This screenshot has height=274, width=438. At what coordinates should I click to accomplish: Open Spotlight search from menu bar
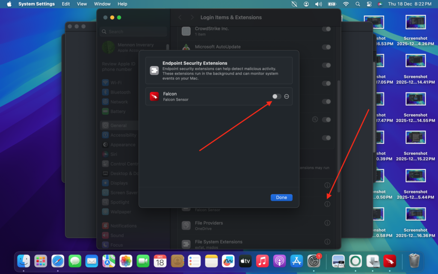click(x=358, y=4)
